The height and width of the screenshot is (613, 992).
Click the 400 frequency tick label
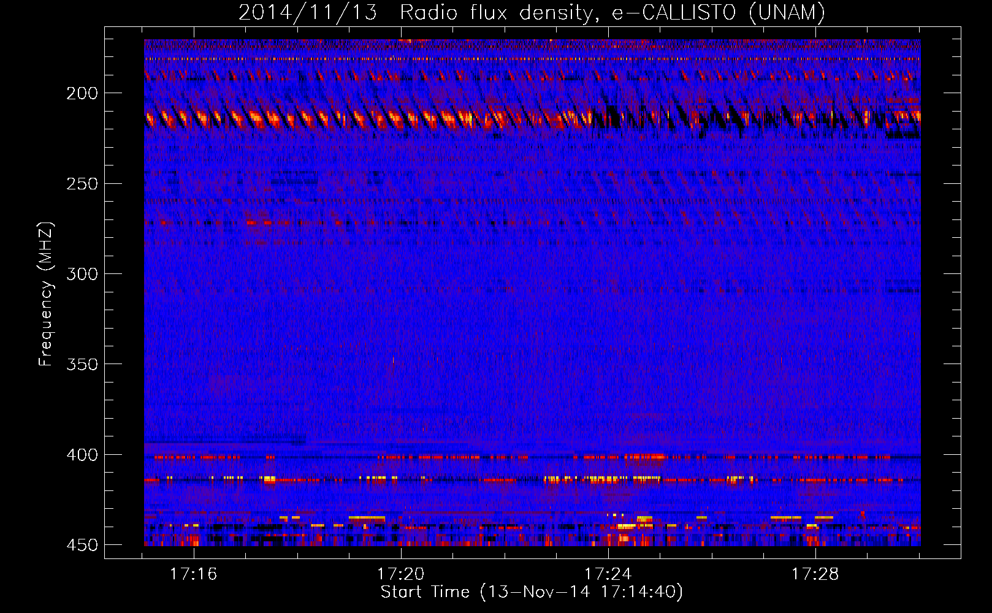(x=82, y=455)
